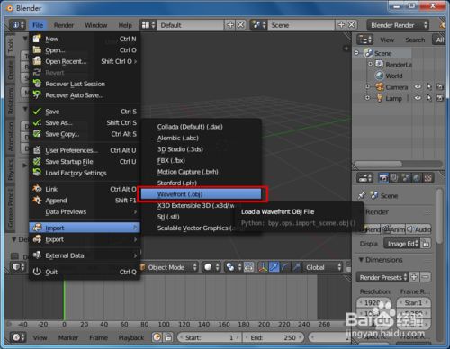Click the Quit power icon
The image size is (450, 349).
pos(37,272)
